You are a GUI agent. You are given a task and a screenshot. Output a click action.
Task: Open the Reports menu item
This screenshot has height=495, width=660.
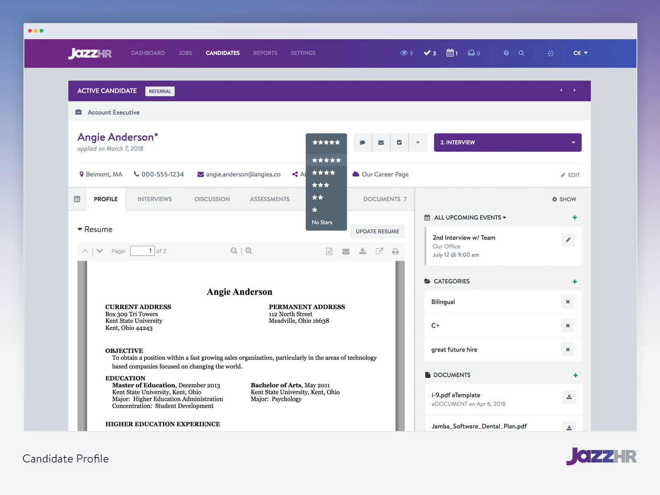coord(265,53)
